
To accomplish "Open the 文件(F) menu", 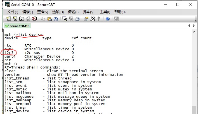I will [x=13, y=12].
